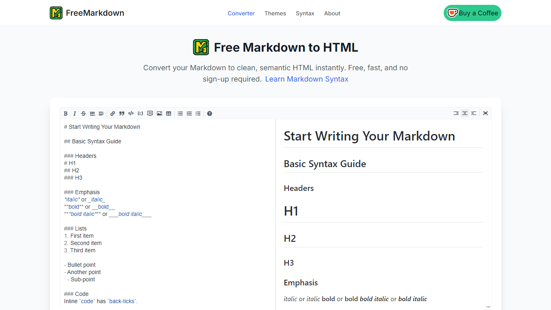551x310 pixels.
Task: Click 'Start Writing Your Markdown' preview heading
Action: click(369, 136)
